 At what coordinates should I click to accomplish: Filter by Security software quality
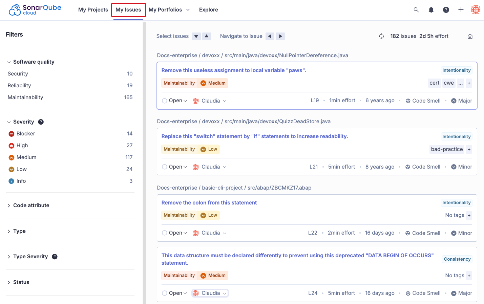(x=70, y=74)
